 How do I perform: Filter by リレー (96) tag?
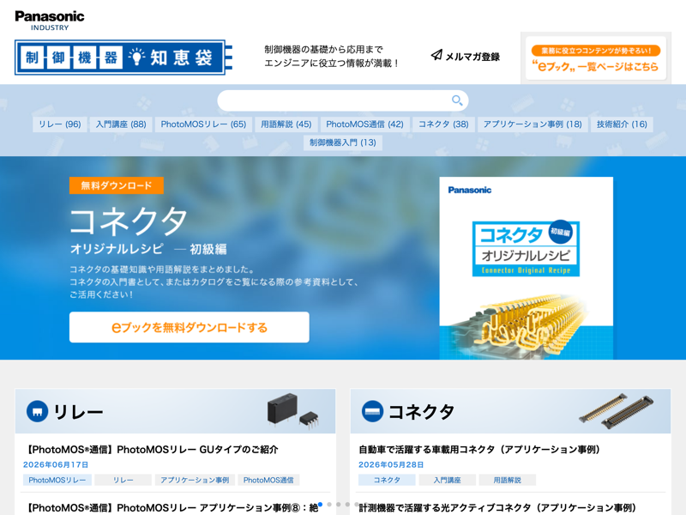pos(60,124)
